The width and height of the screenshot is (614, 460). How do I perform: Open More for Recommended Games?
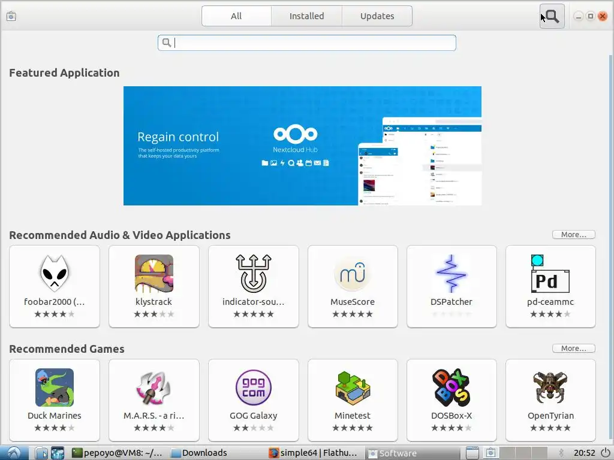574,349
